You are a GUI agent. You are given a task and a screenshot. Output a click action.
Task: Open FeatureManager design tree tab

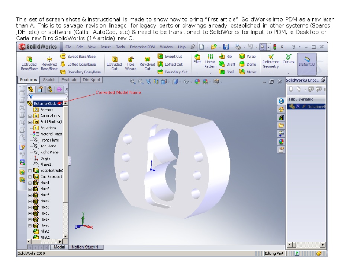pyautogui.click(x=31, y=89)
